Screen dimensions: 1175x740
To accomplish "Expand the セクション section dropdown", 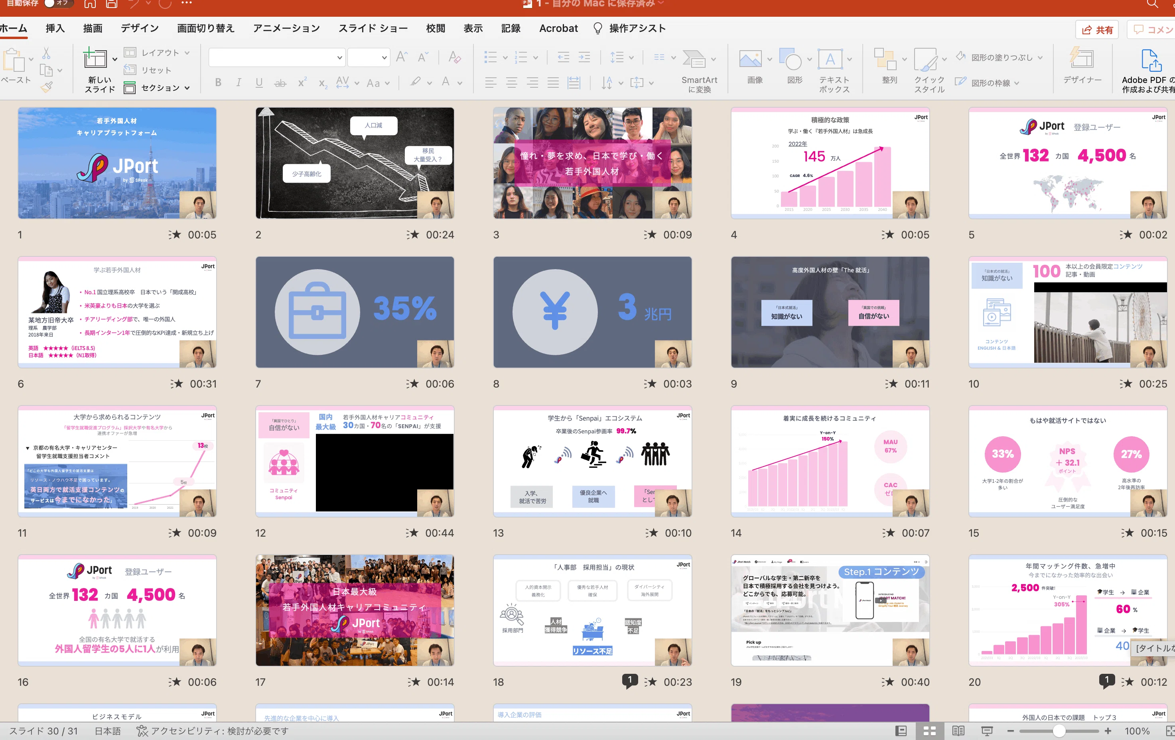I will coord(187,88).
